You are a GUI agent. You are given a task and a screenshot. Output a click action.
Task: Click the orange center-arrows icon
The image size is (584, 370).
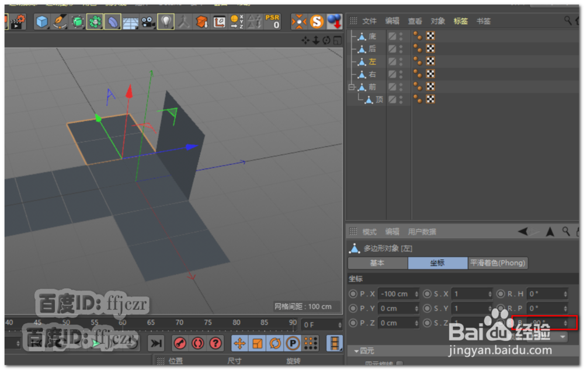click(299, 22)
